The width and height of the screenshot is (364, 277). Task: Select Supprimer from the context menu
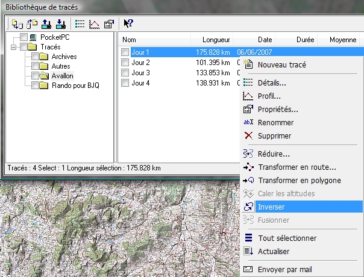click(274, 136)
